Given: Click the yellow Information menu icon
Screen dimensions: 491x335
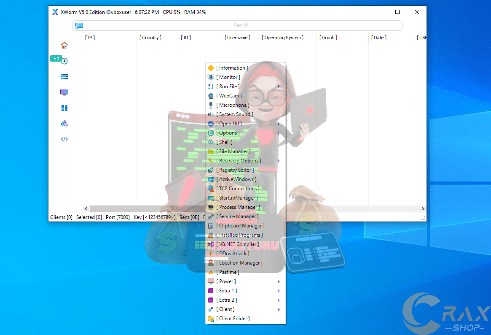Looking at the screenshot, I should click(211, 68).
